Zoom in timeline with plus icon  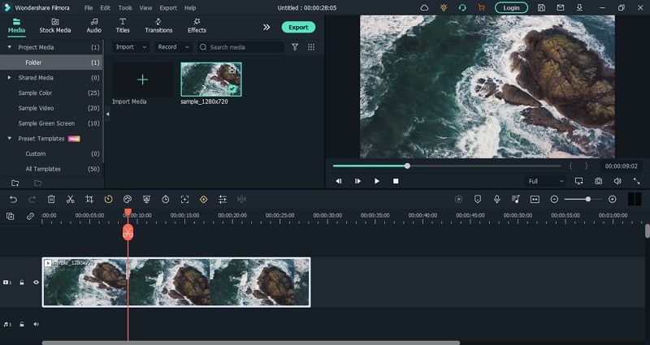pos(613,199)
